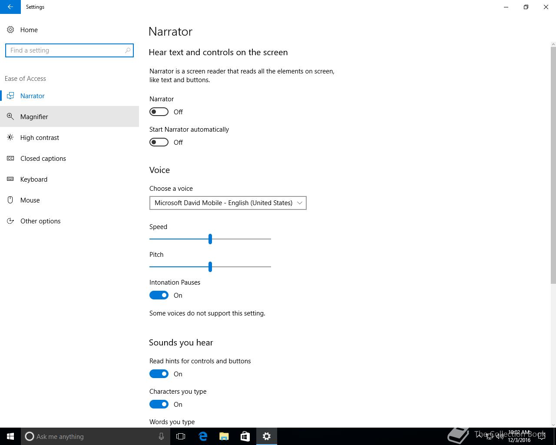The width and height of the screenshot is (556, 445).
Task: Open the Windows Start menu
Action: click(x=10, y=436)
